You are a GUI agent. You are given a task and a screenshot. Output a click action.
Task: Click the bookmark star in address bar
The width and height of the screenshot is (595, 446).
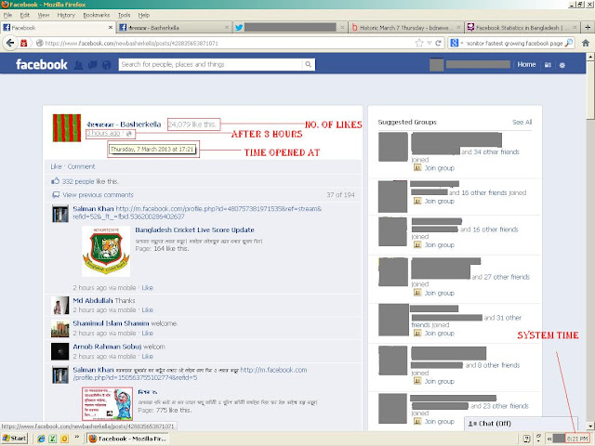(419, 43)
